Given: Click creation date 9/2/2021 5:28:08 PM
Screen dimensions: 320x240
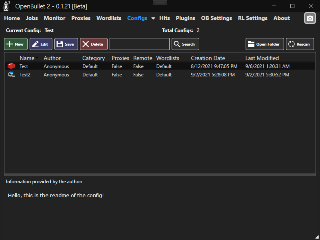Looking at the screenshot, I should pyautogui.click(x=213, y=75).
